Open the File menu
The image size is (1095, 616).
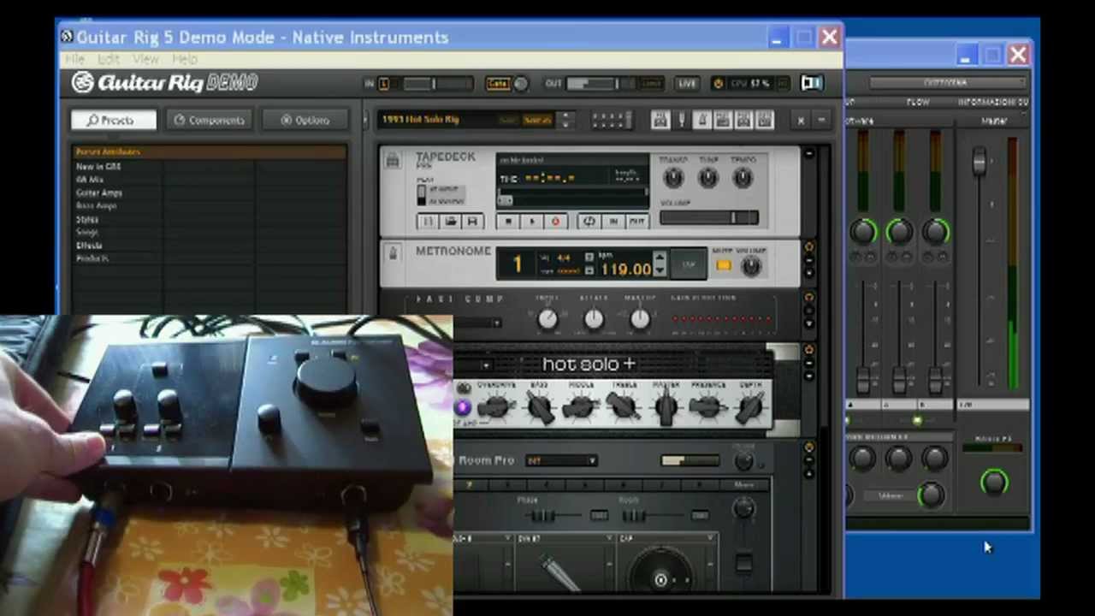tap(74, 59)
